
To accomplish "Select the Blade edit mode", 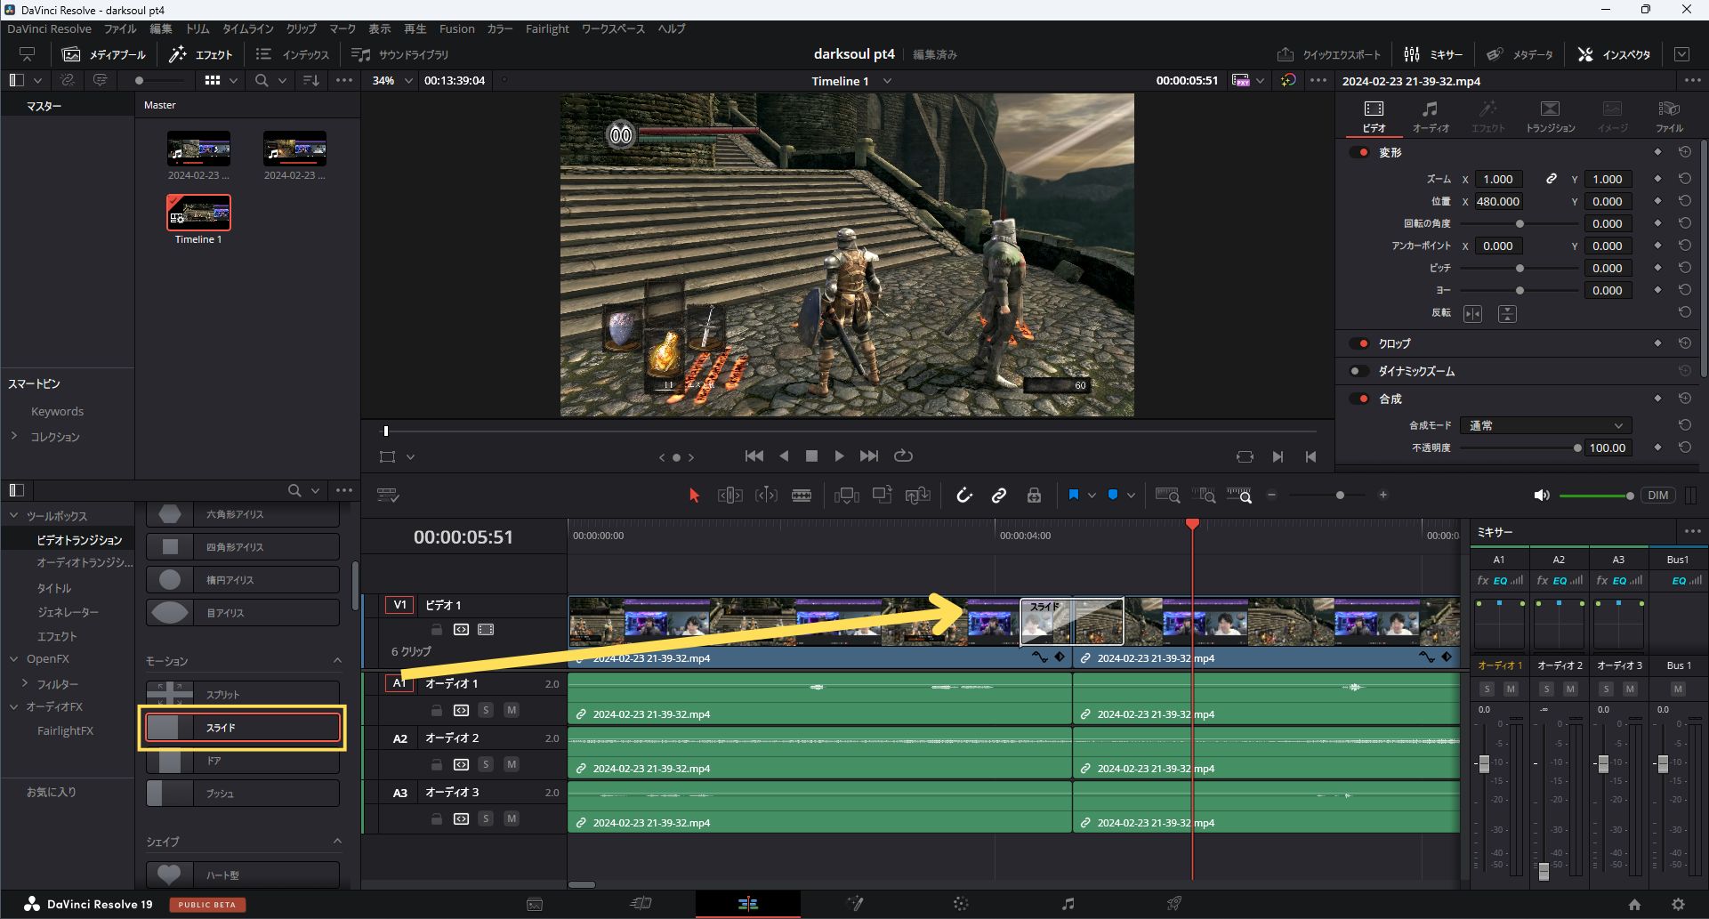I will tap(802, 496).
